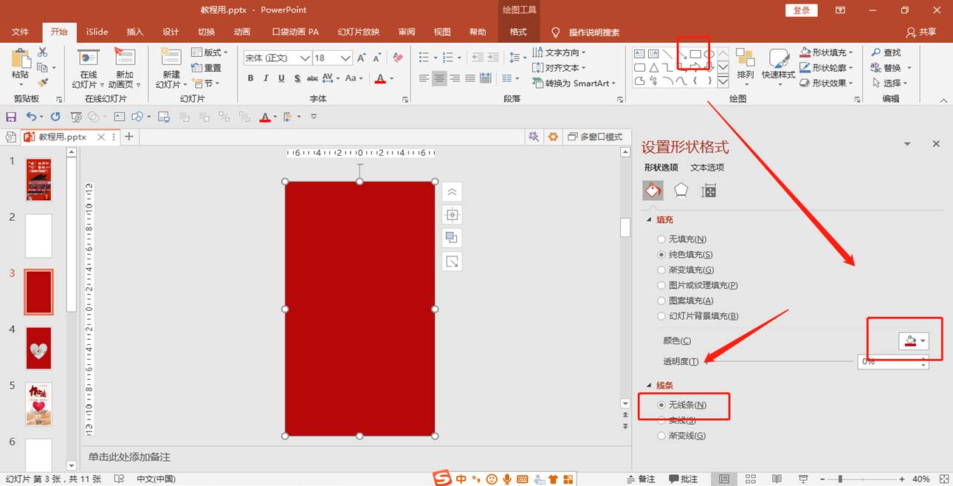This screenshot has width=953, height=486.
Task: Click the 共享 share button
Action: [921, 32]
